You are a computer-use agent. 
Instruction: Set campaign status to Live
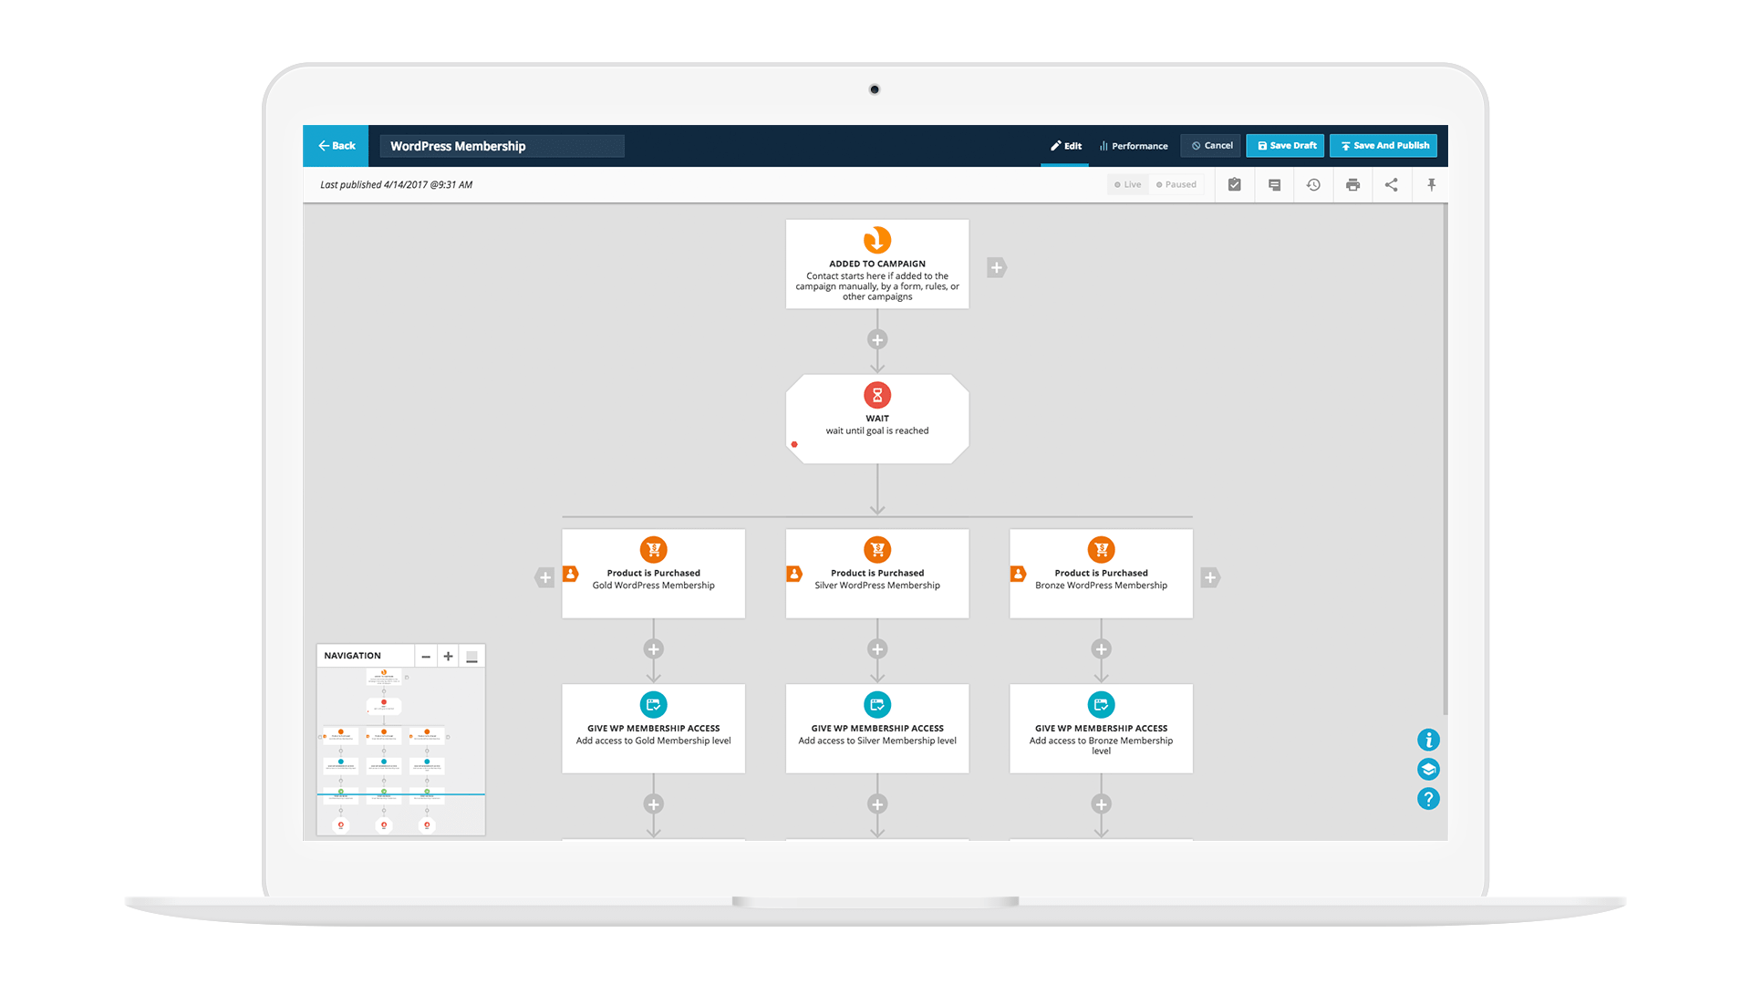tap(1128, 185)
